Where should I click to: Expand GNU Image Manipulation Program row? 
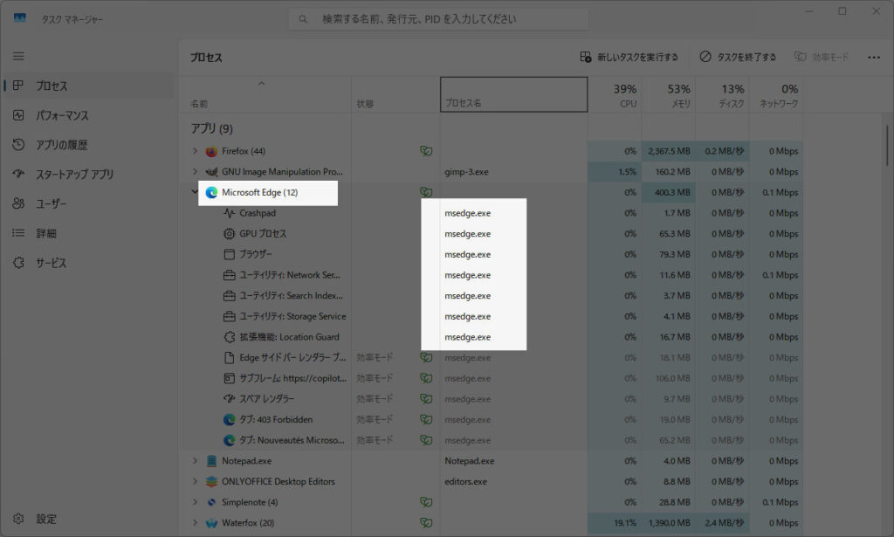(195, 172)
